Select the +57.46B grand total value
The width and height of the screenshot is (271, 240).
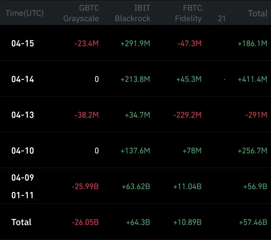pyautogui.click(x=253, y=222)
